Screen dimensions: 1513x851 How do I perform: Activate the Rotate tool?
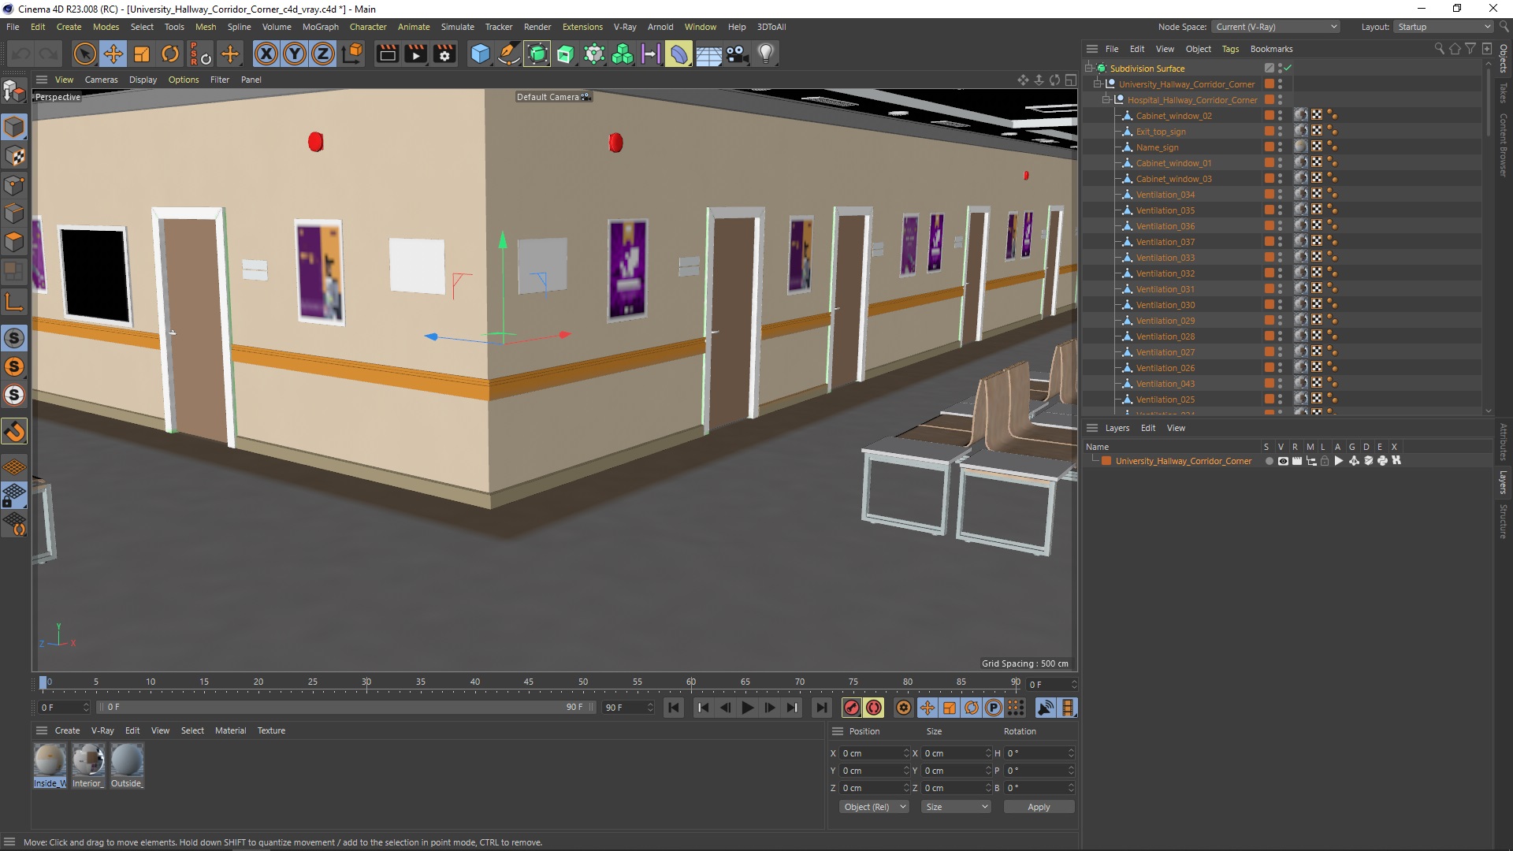170,54
